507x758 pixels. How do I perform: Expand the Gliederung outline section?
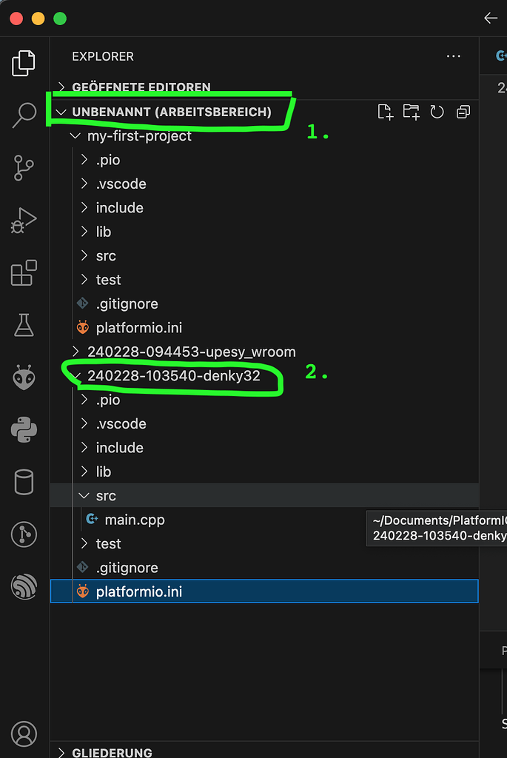pyautogui.click(x=112, y=752)
